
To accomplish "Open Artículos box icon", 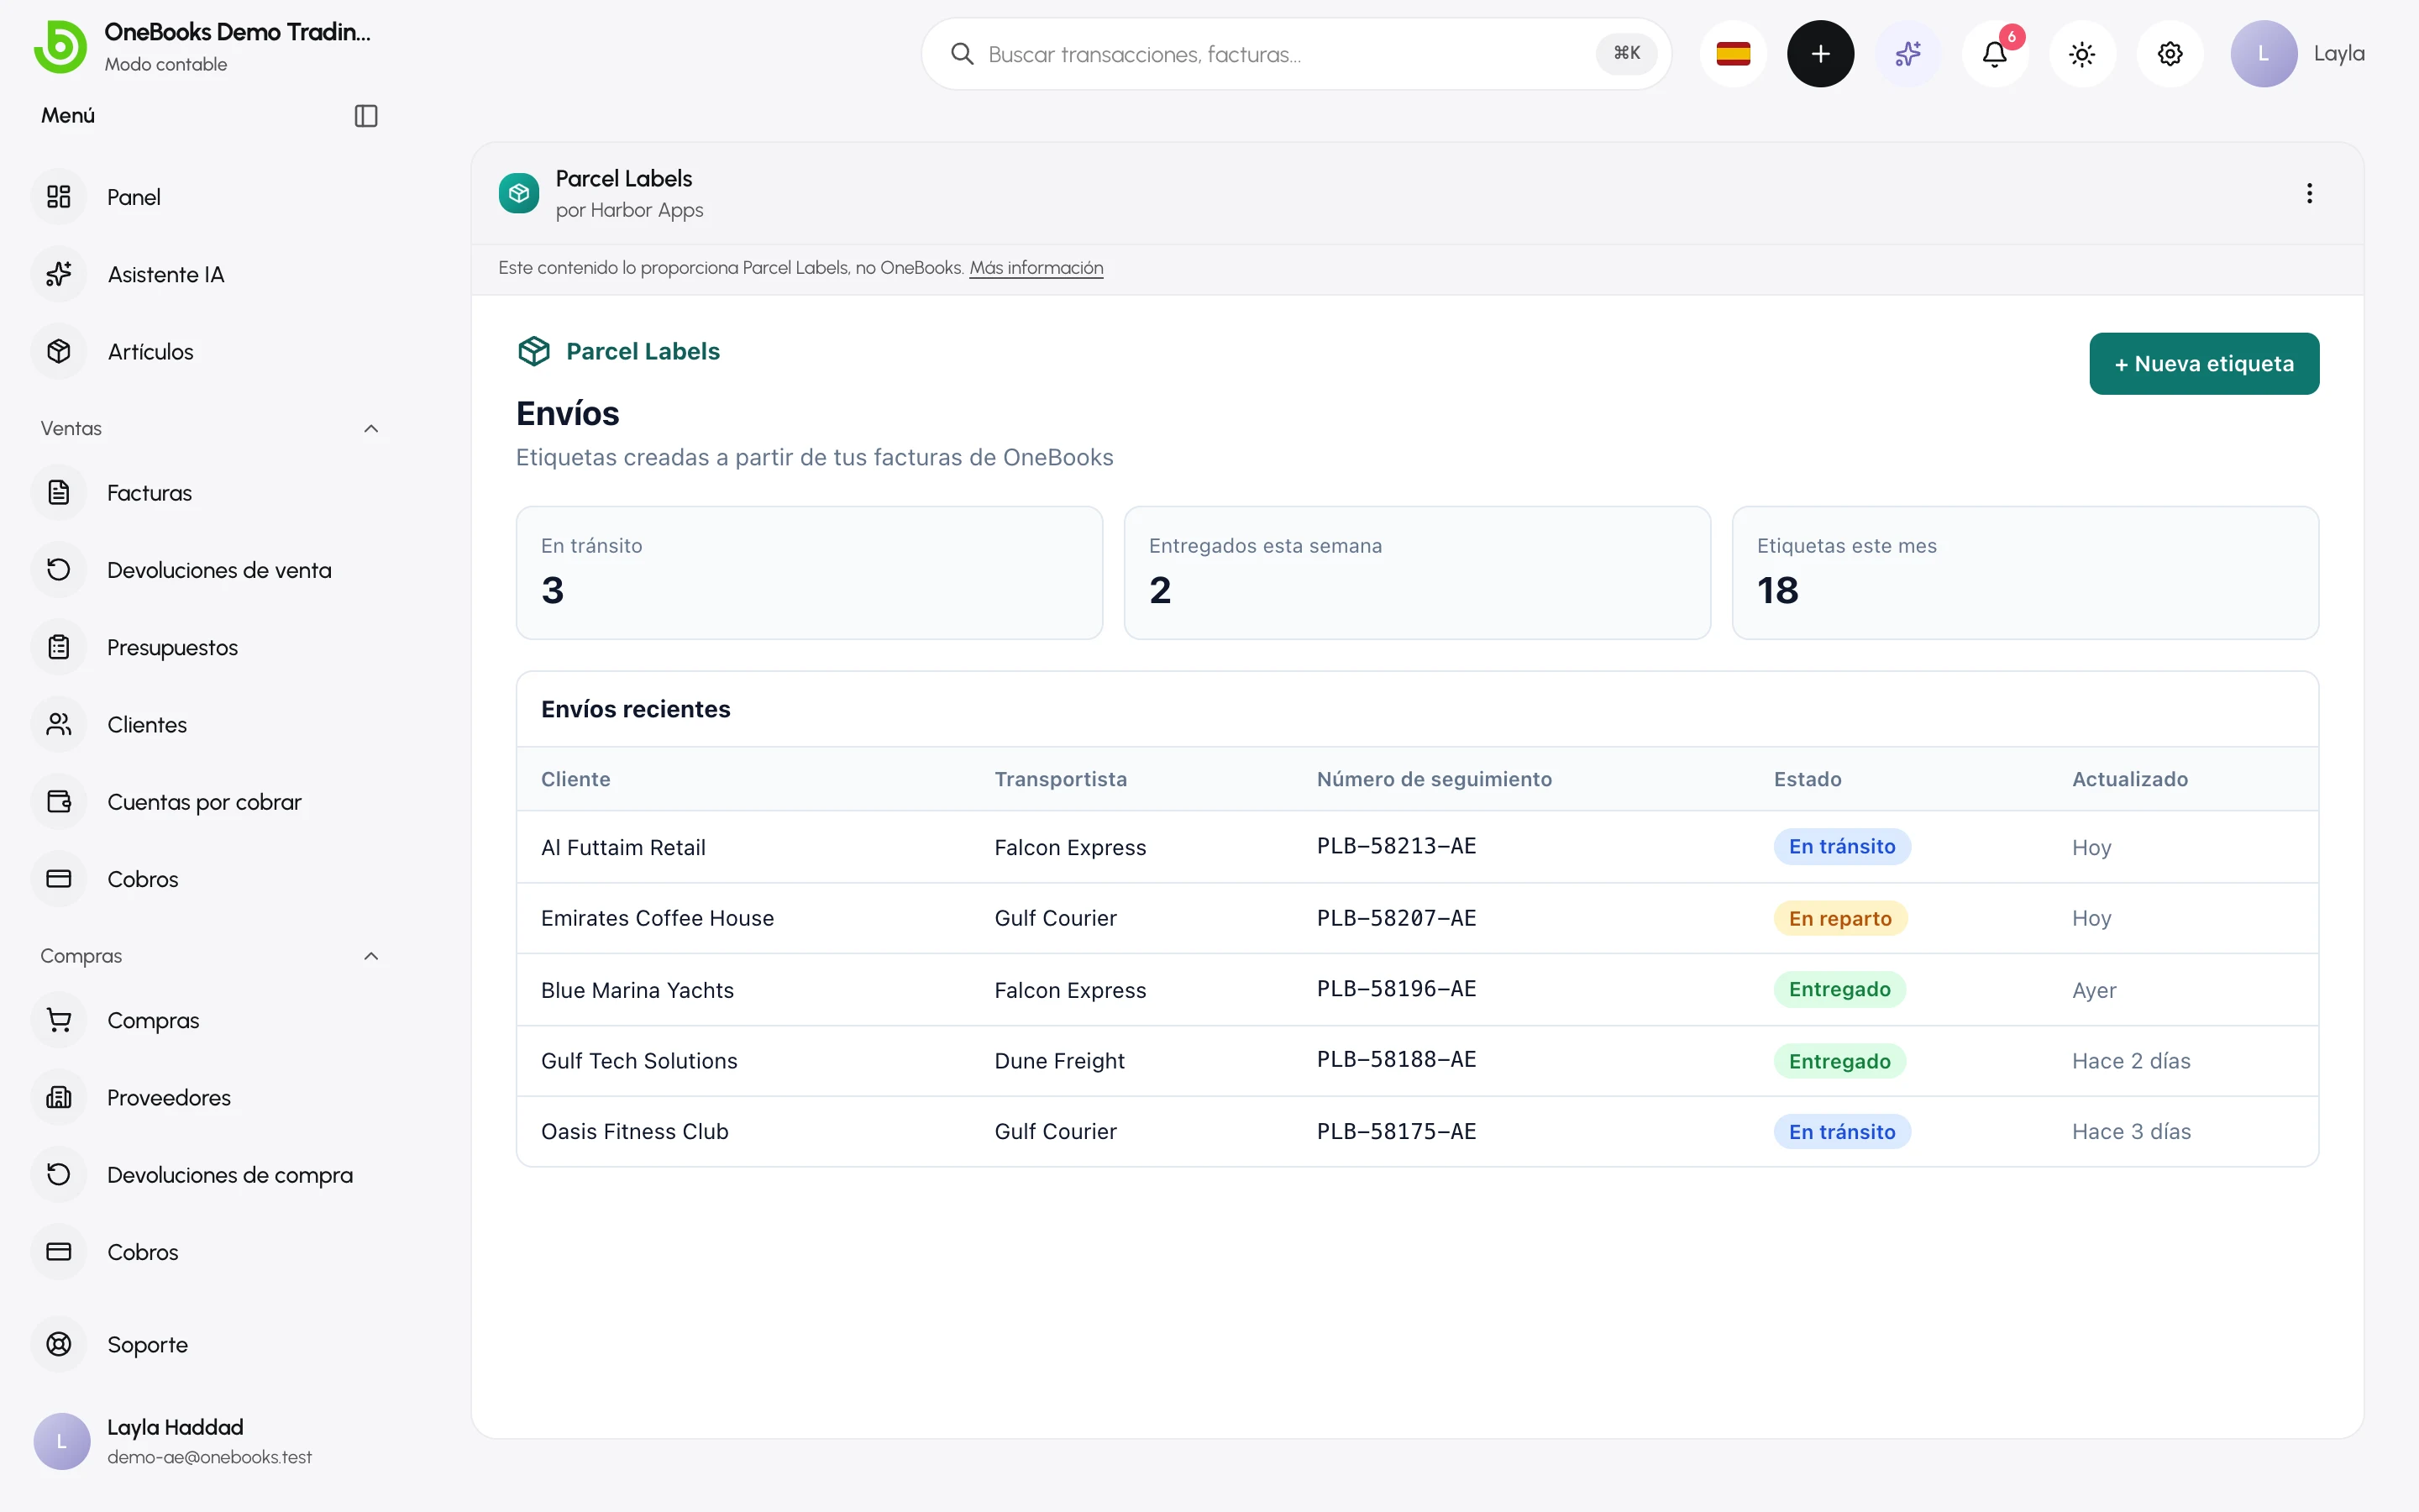I will 59,352.
